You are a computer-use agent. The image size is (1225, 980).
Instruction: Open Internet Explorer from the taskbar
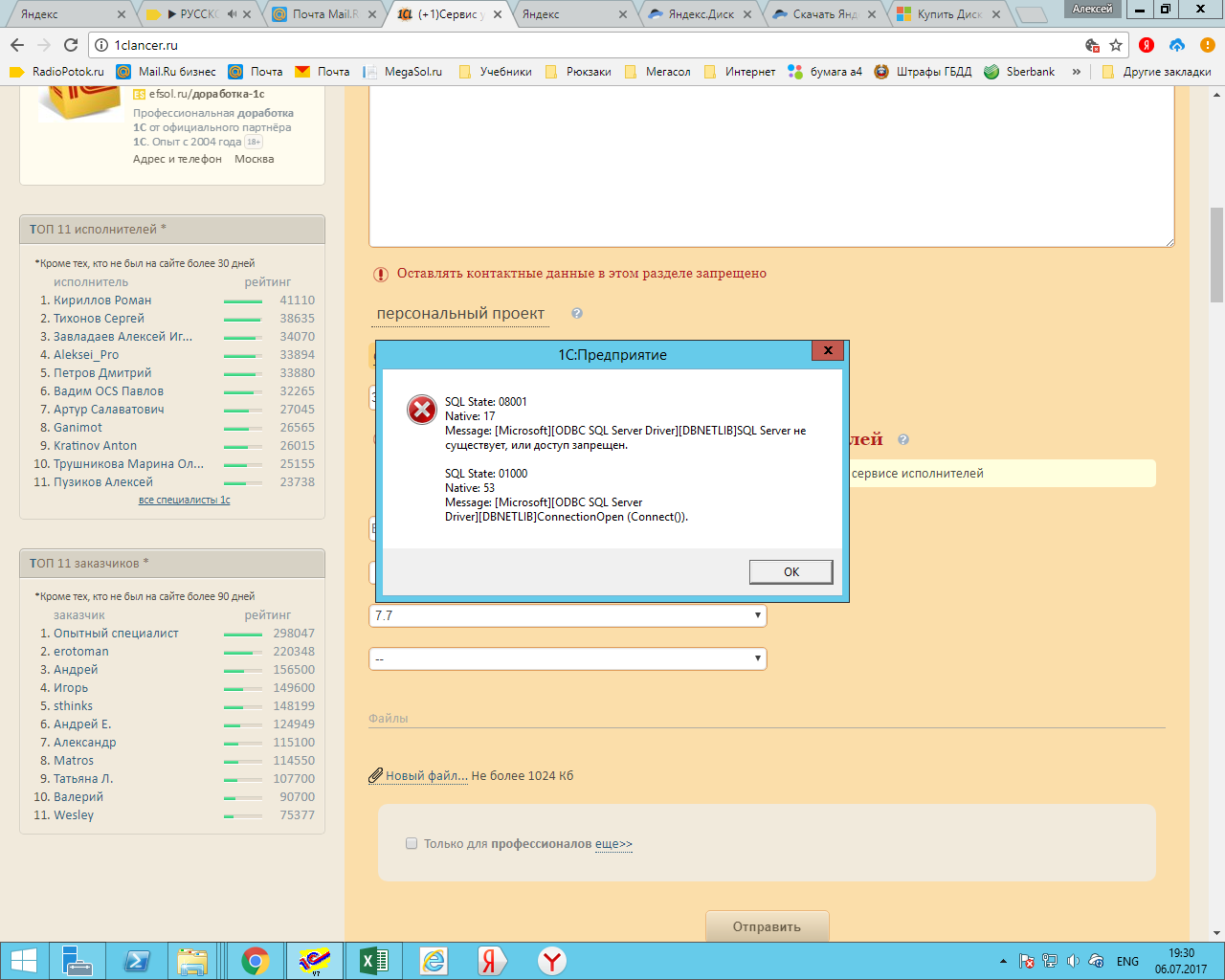pyautogui.click(x=434, y=961)
